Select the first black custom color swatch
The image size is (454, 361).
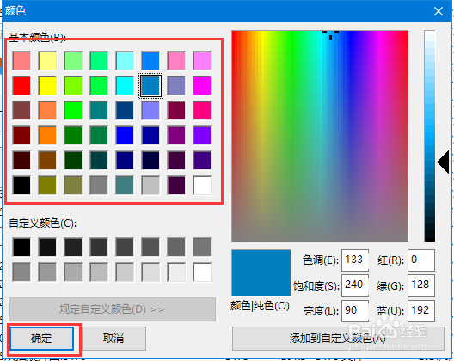21,248
